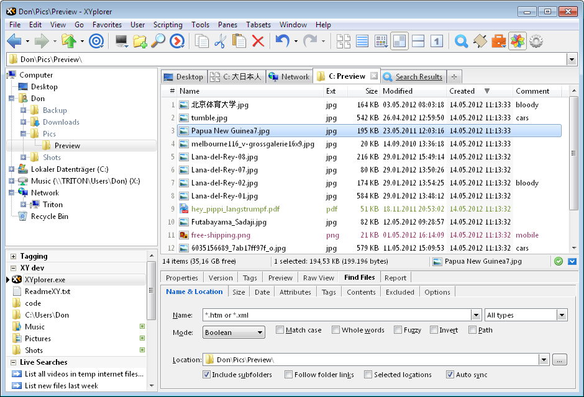Click the Back navigation arrow
584x397 pixels.
tap(14, 42)
